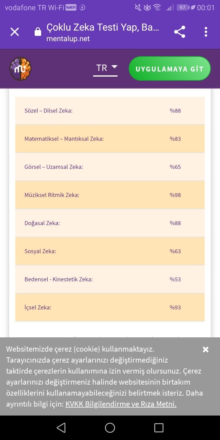Select the Müziksel Ritmik Zeka row
The height and width of the screenshot is (440, 220).
click(x=110, y=195)
